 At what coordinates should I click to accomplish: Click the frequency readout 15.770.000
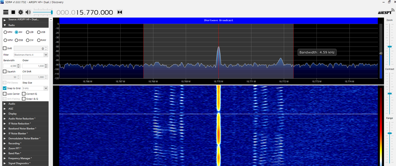tap(84, 12)
